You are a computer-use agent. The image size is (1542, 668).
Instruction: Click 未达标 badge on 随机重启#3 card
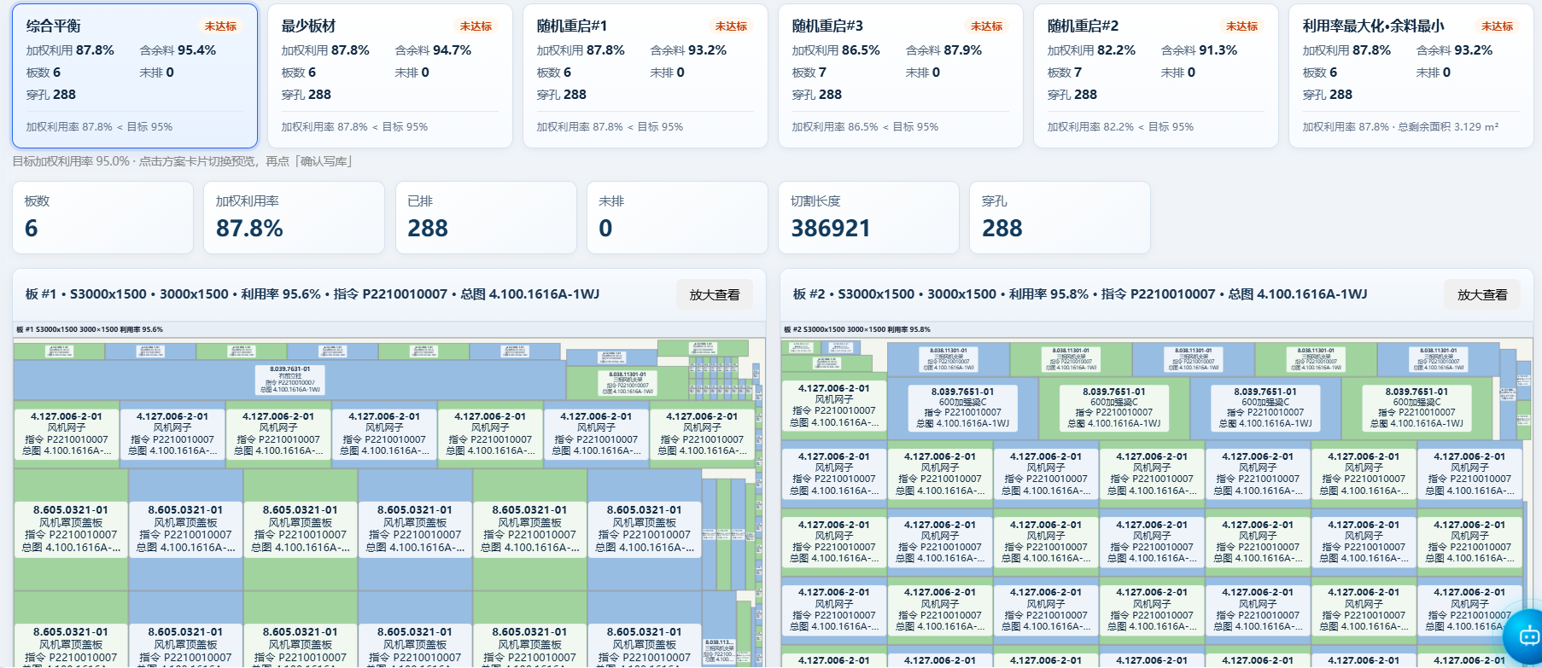[986, 26]
